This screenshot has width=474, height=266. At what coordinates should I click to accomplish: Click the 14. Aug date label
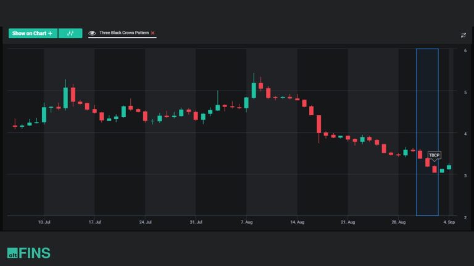coord(297,222)
